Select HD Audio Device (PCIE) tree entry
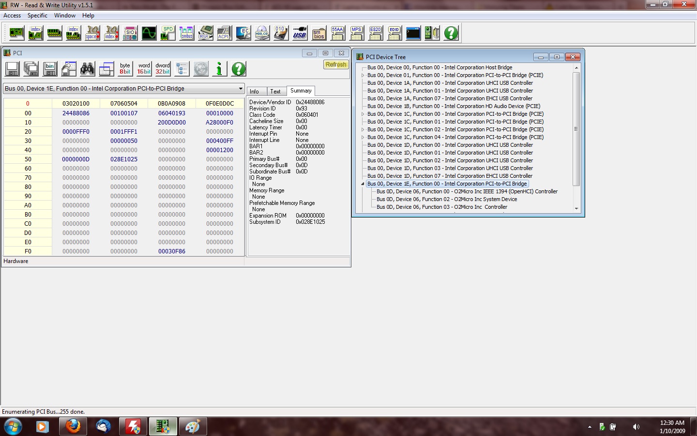This screenshot has height=436, width=697. pyautogui.click(x=454, y=106)
